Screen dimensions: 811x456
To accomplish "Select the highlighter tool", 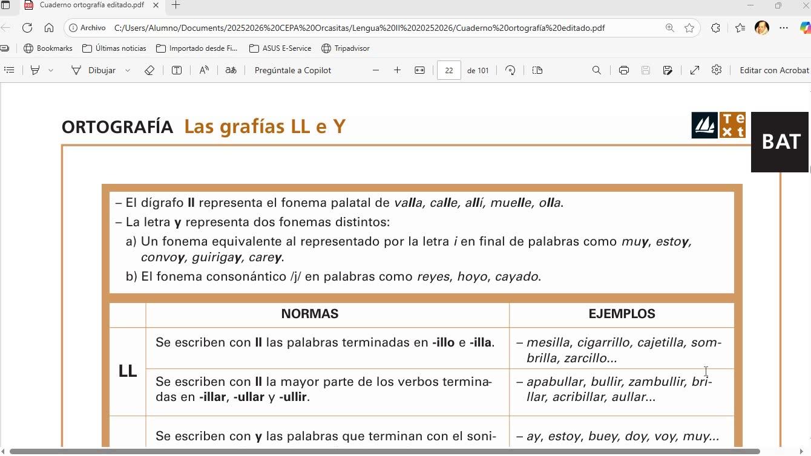I will tap(35, 70).
